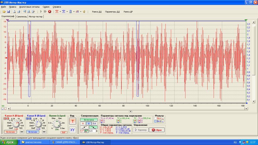The width and height of the screenshot is (258, 145).
Task: Open dropdown next to blue waveform icon
Action: click(x=67, y=12)
